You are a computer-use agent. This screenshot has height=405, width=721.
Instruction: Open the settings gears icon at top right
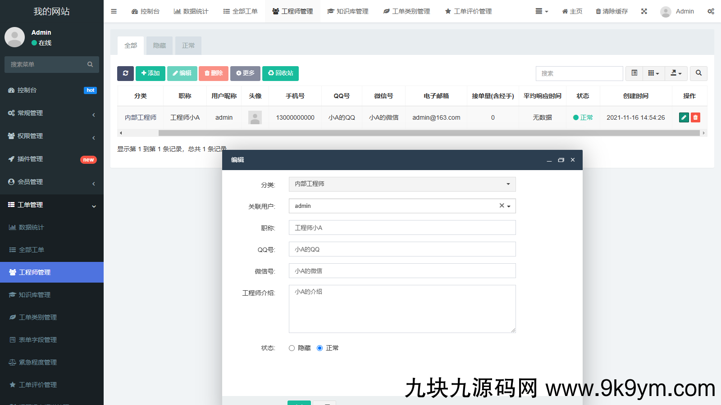(711, 11)
